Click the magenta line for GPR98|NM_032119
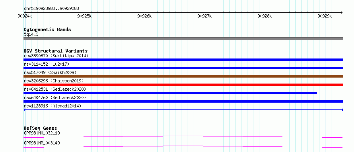Screen dimensions: 354x152 (x=183, y=136)
